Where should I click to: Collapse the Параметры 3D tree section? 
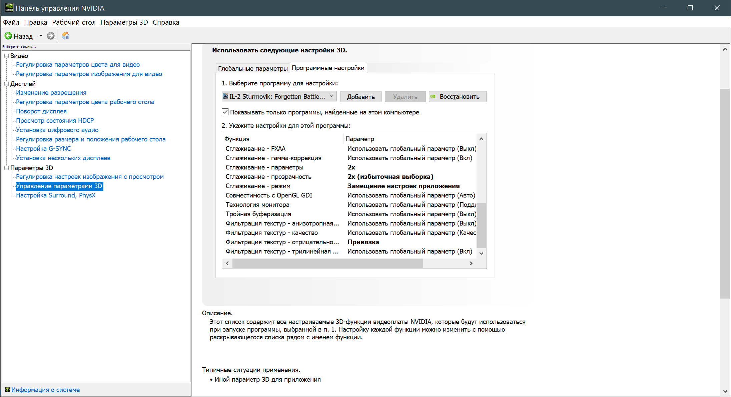point(6,168)
